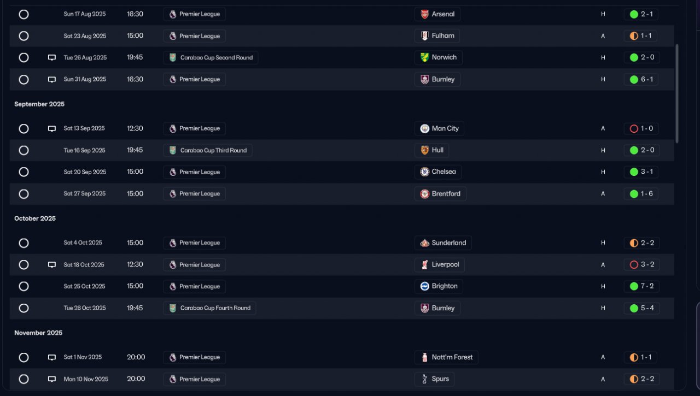
Task: Click the Liverpool club crest icon
Action: tap(425, 265)
